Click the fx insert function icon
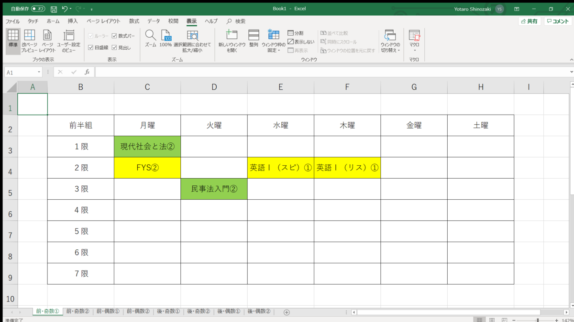574x322 pixels. tap(87, 72)
